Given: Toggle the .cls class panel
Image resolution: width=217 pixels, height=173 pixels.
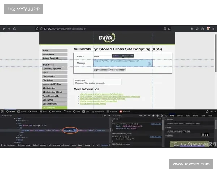Looking at the screenshot, I should [x=145, y=116].
